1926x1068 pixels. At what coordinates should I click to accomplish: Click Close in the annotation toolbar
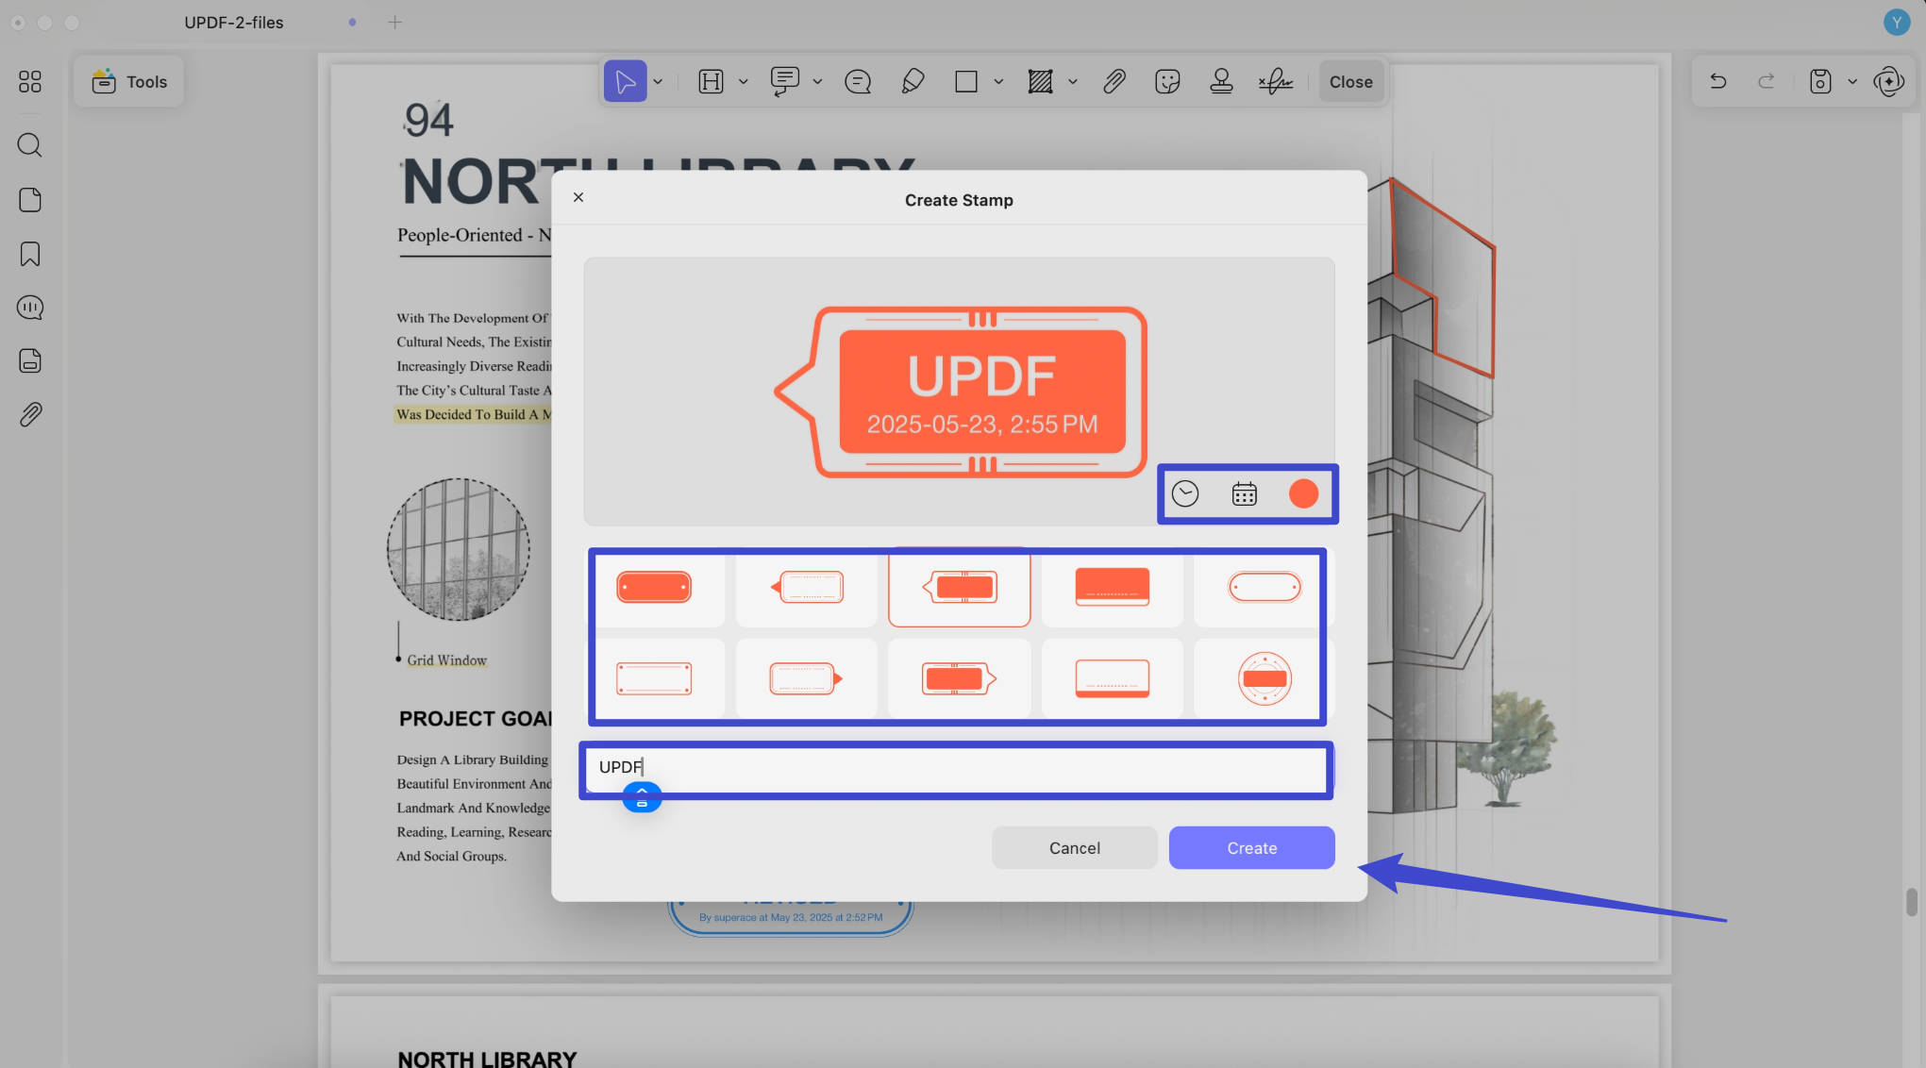coord(1351,82)
